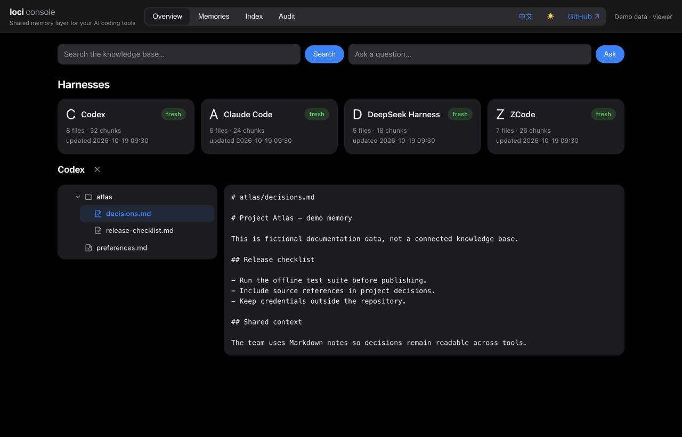682x437 pixels.
Task: Click the Search button
Action: tap(324, 54)
